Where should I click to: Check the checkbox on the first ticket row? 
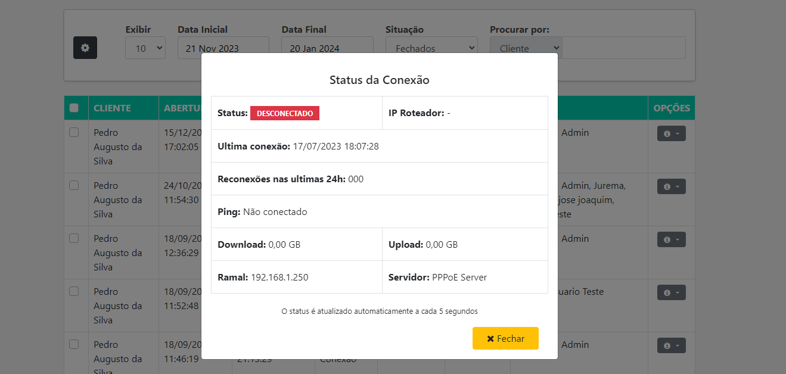click(x=74, y=133)
